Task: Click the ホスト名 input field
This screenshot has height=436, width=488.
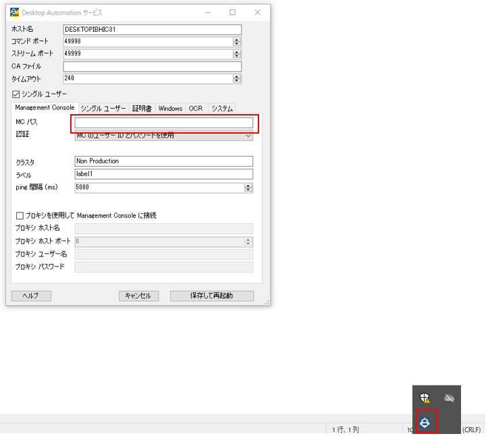Action: (152, 30)
